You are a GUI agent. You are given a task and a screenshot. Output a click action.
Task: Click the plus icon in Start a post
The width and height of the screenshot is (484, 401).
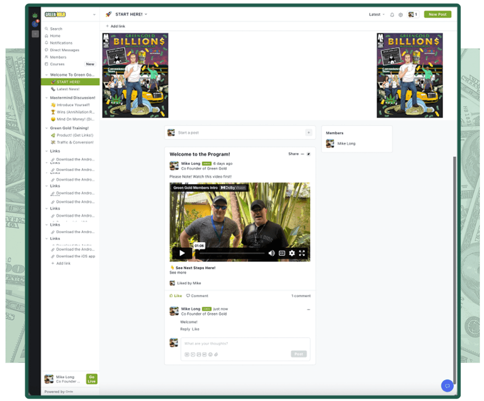pos(309,133)
